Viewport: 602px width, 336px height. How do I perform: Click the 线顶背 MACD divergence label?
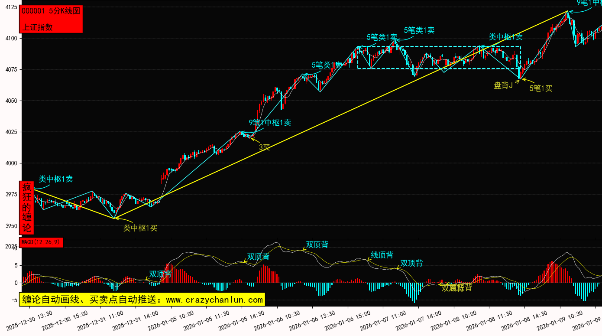pyautogui.click(x=382, y=255)
